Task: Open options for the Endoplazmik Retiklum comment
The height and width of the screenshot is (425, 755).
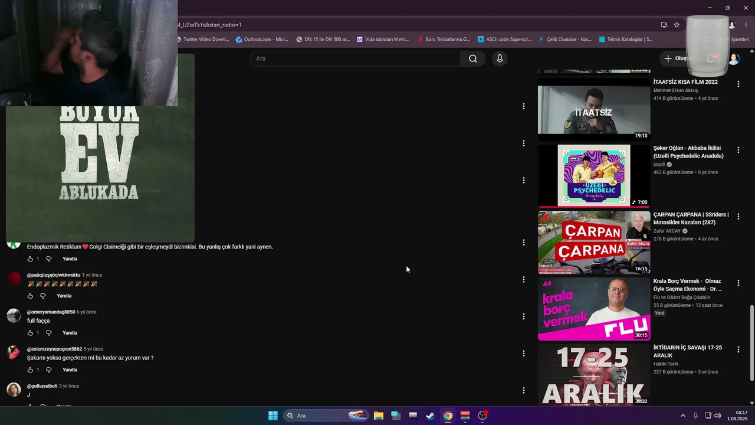Action: click(523, 242)
